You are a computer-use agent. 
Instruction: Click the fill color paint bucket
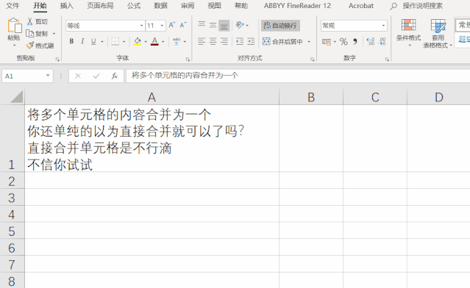(x=138, y=41)
